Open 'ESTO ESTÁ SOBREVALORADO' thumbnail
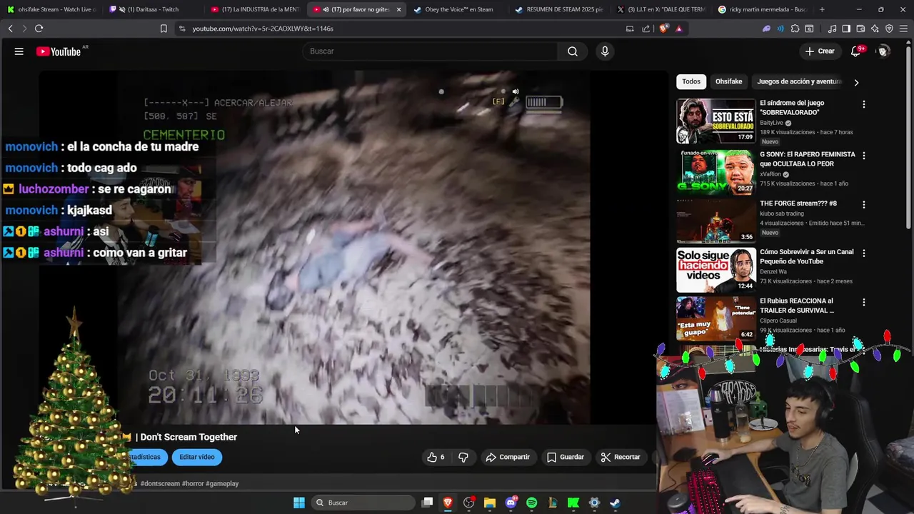 coord(715,121)
